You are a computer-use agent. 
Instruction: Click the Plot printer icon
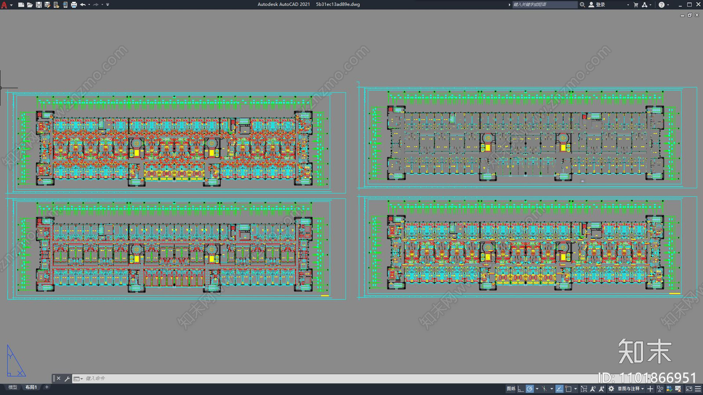[74, 5]
